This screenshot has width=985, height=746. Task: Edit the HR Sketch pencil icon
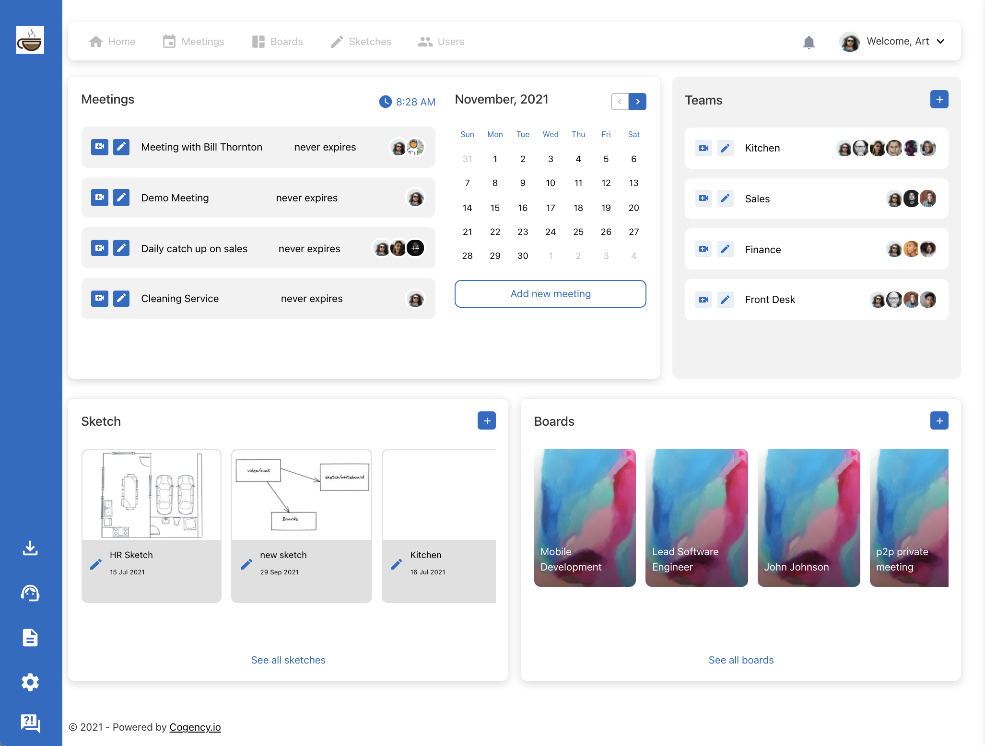pyautogui.click(x=96, y=564)
